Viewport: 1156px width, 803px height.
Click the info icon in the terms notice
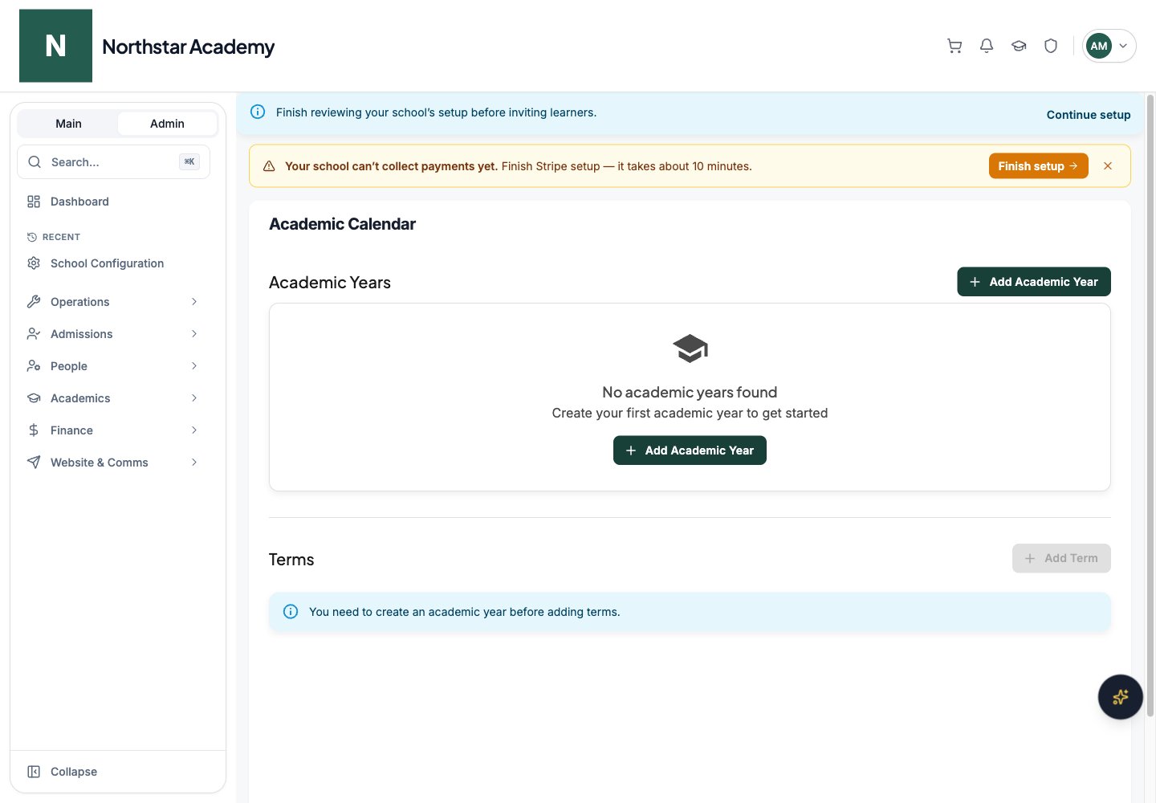[291, 612]
